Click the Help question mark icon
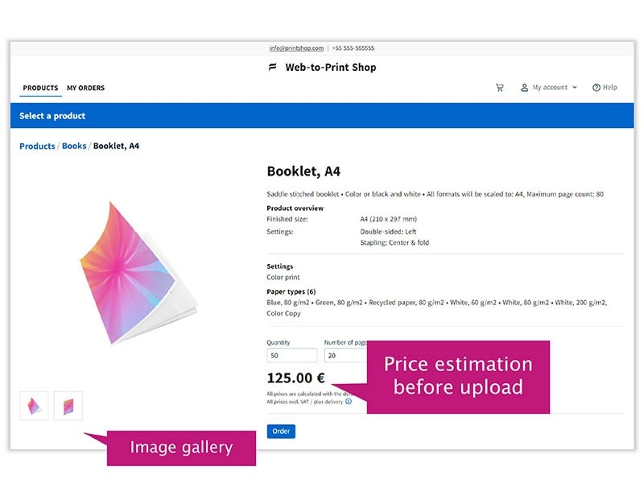Image resolution: width=644 pixels, height=483 pixels. click(x=597, y=88)
